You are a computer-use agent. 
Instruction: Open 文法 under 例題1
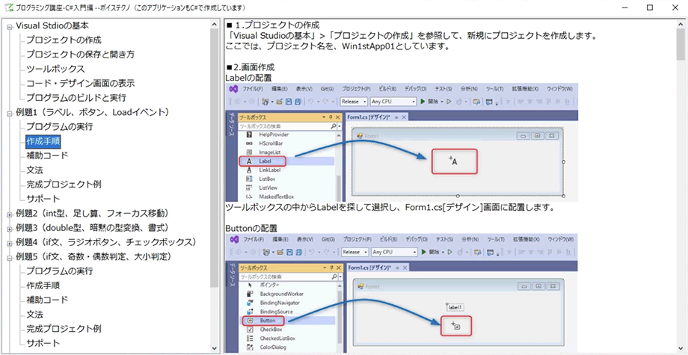(x=34, y=170)
